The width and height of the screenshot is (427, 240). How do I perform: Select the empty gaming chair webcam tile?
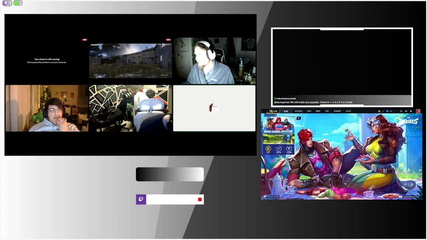[130, 108]
